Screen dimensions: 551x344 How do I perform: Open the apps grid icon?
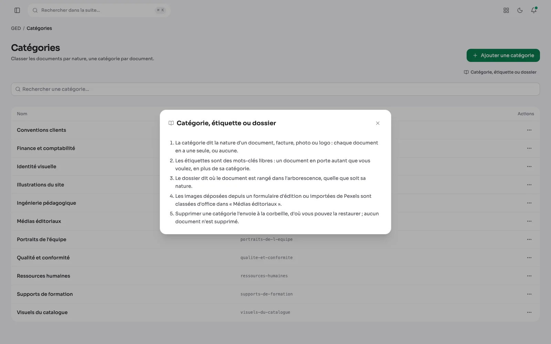point(506,10)
